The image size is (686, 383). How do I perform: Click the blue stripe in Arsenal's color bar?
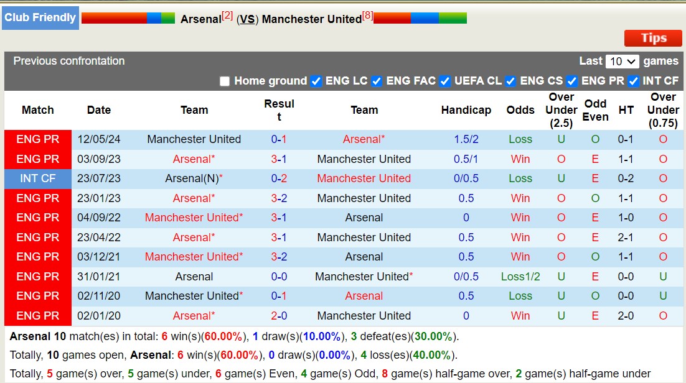[x=154, y=17]
